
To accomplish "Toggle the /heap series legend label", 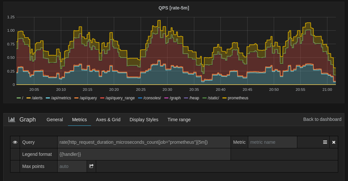I will point(194,98).
